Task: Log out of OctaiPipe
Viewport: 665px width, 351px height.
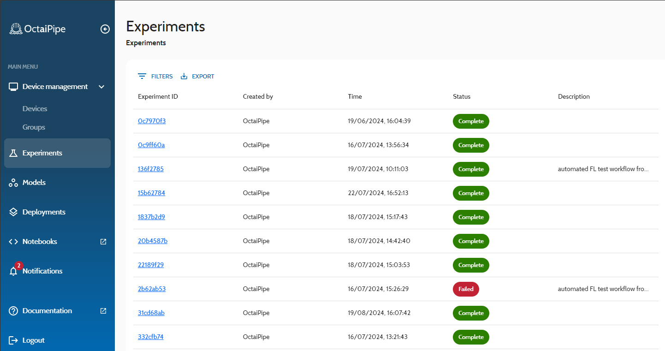Action: (x=34, y=340)
